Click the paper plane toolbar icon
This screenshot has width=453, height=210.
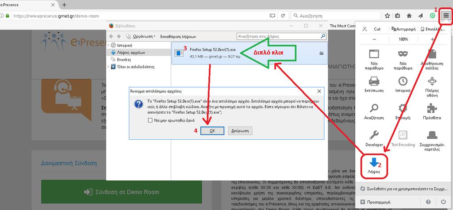420,16
